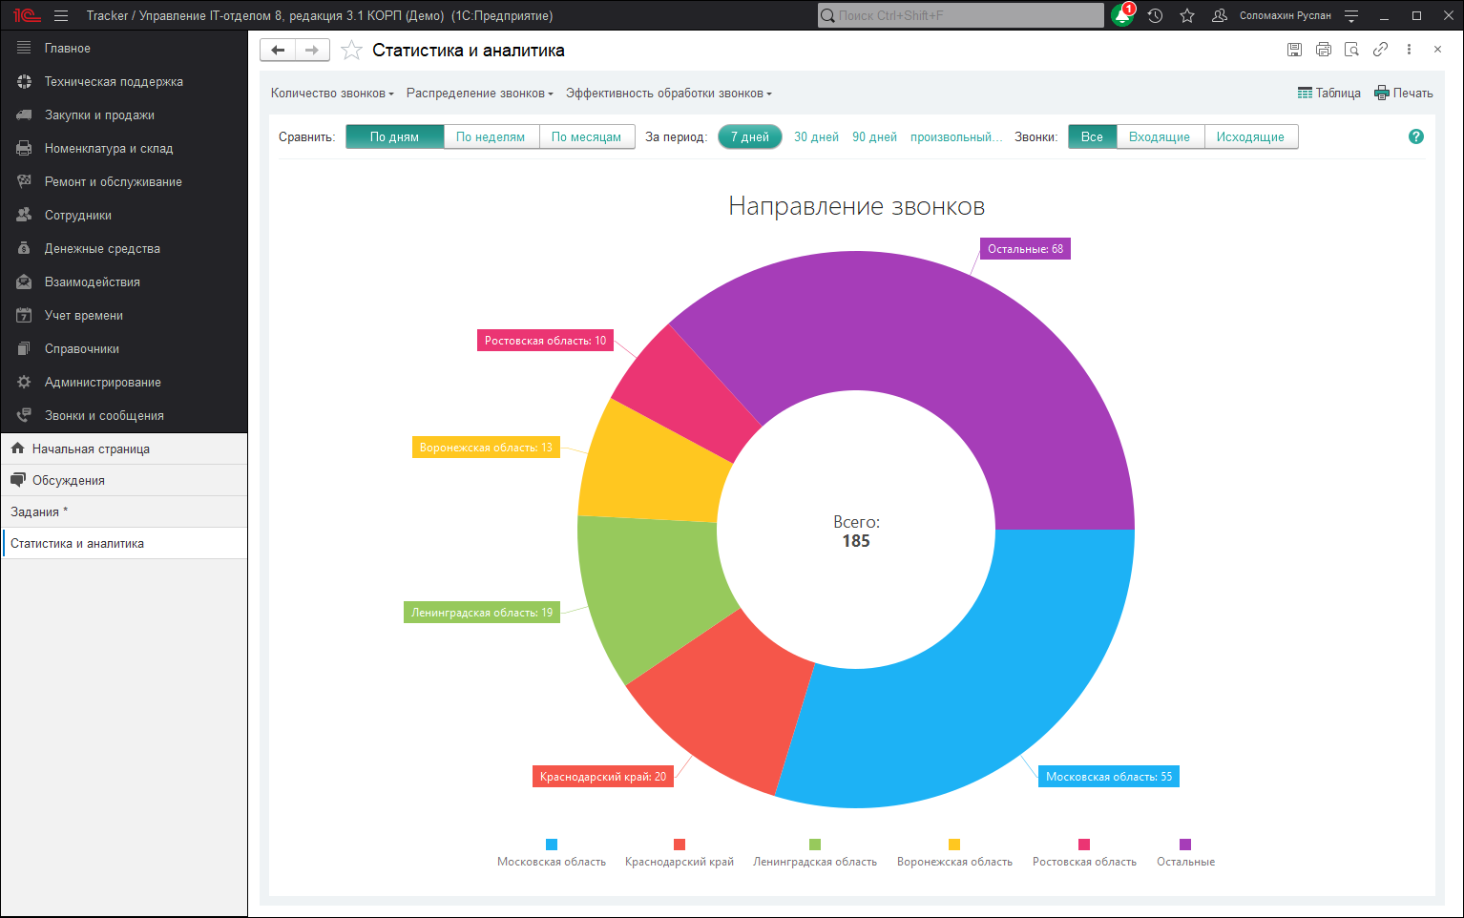
Task: Click the Таблица button
Action: click(x=1329, y=94)
